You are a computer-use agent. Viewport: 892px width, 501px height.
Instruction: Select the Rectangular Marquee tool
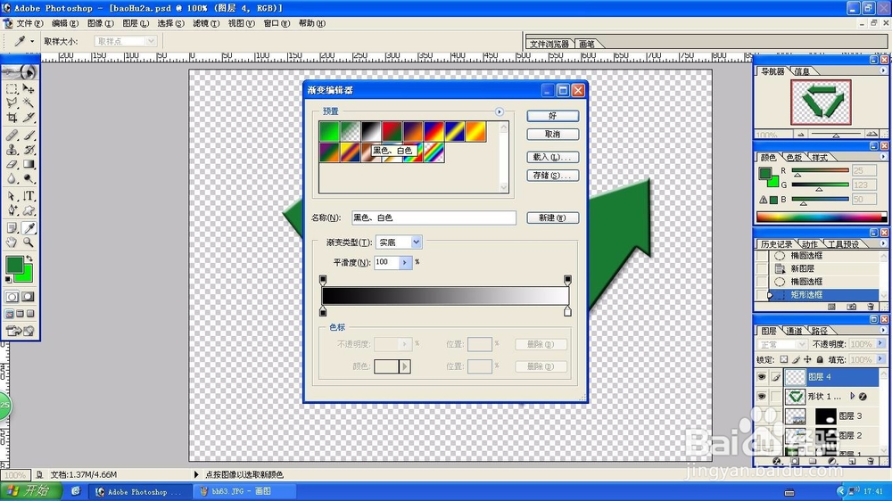[x=12, y=89]
